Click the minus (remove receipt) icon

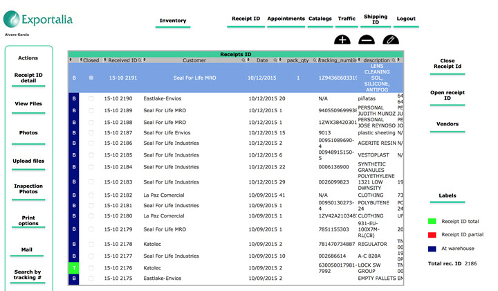(367, 41)
